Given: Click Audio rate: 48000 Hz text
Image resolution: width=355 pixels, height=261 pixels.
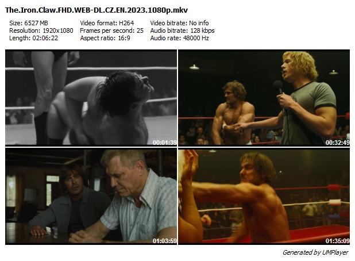Looking at the screenshot, I should pos(180,38).
